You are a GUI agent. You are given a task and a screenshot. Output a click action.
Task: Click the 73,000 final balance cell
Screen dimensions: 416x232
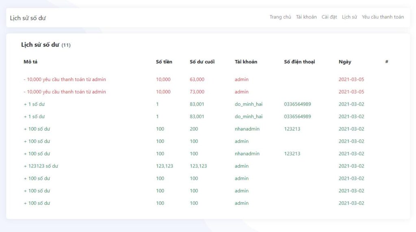197,92
